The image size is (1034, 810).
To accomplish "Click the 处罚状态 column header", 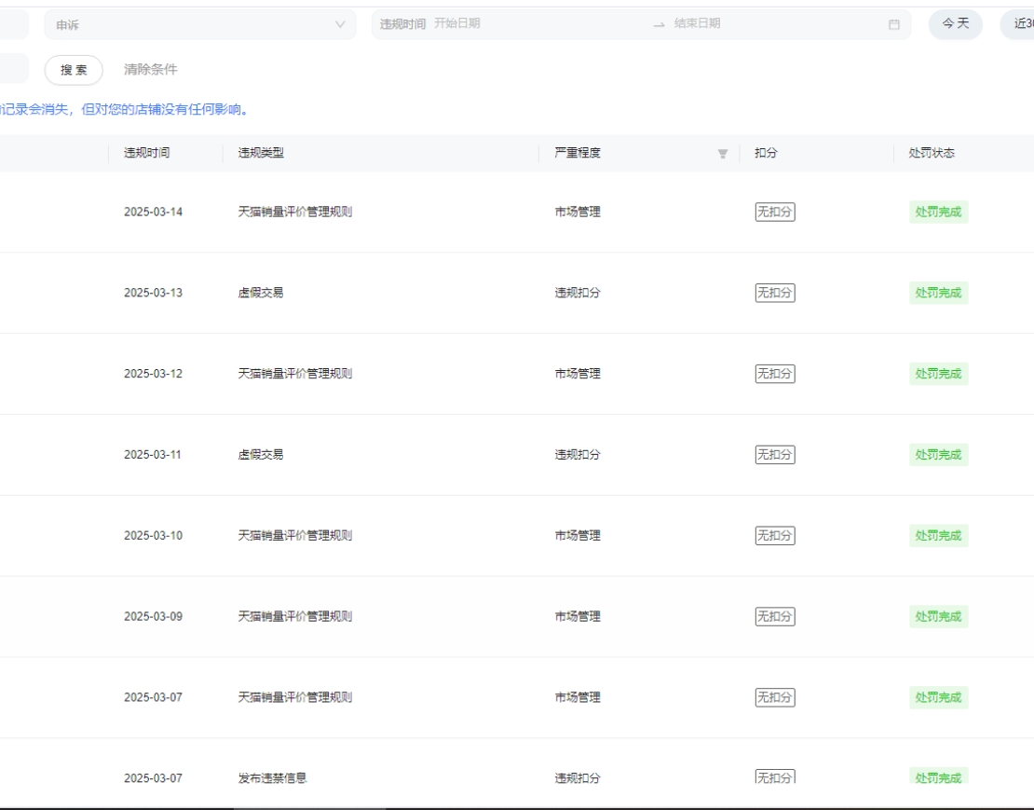I will pos(932,154).
